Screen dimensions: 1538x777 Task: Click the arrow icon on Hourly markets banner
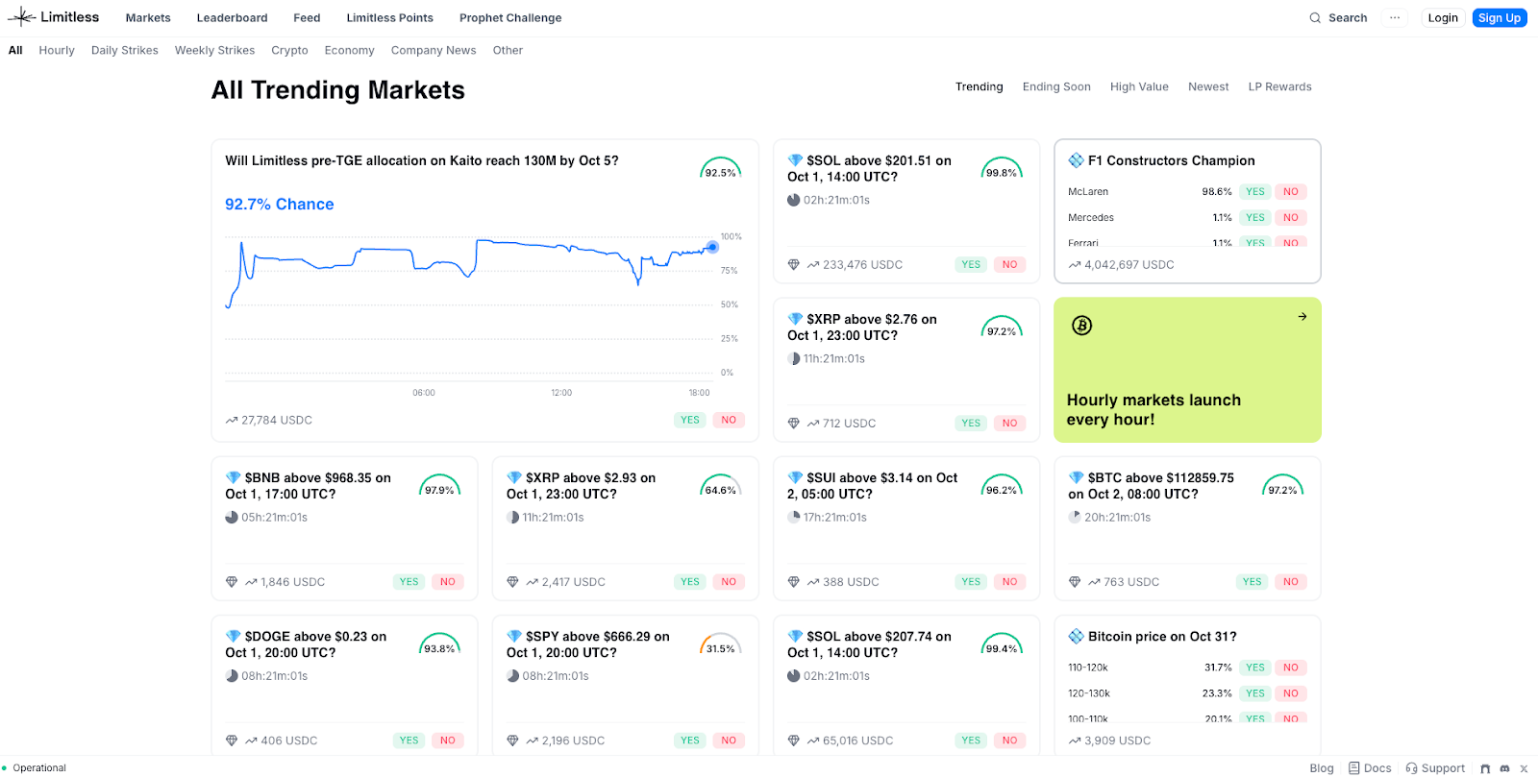coord(1302,317)
